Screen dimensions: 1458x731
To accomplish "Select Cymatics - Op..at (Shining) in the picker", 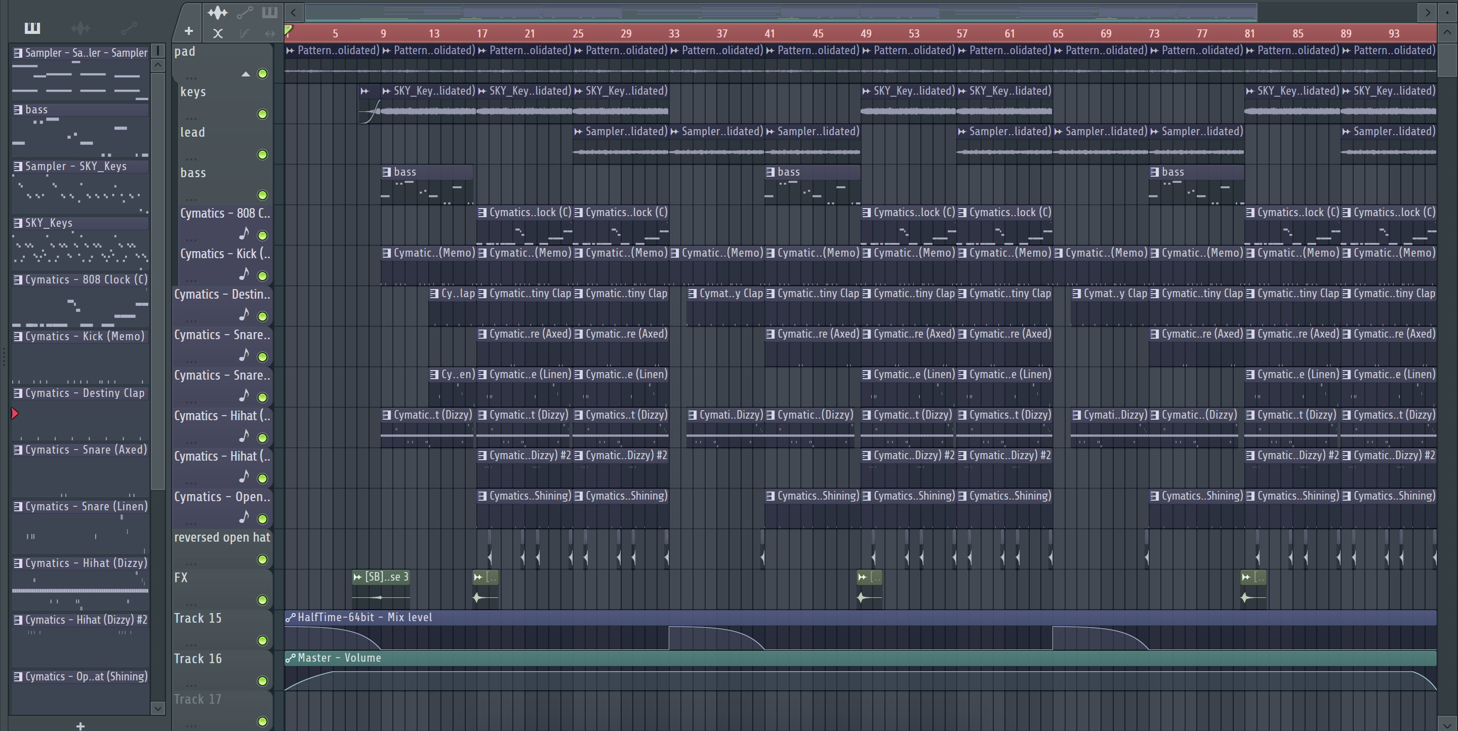I will [80, 676].
